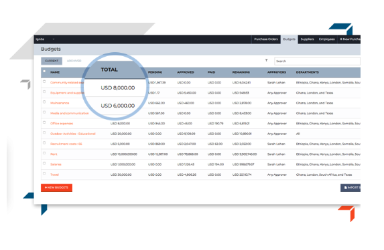Viewport: 384px width, 250px height.
Task: Click paid amount in Office expenses row
Action: (216, 124)
